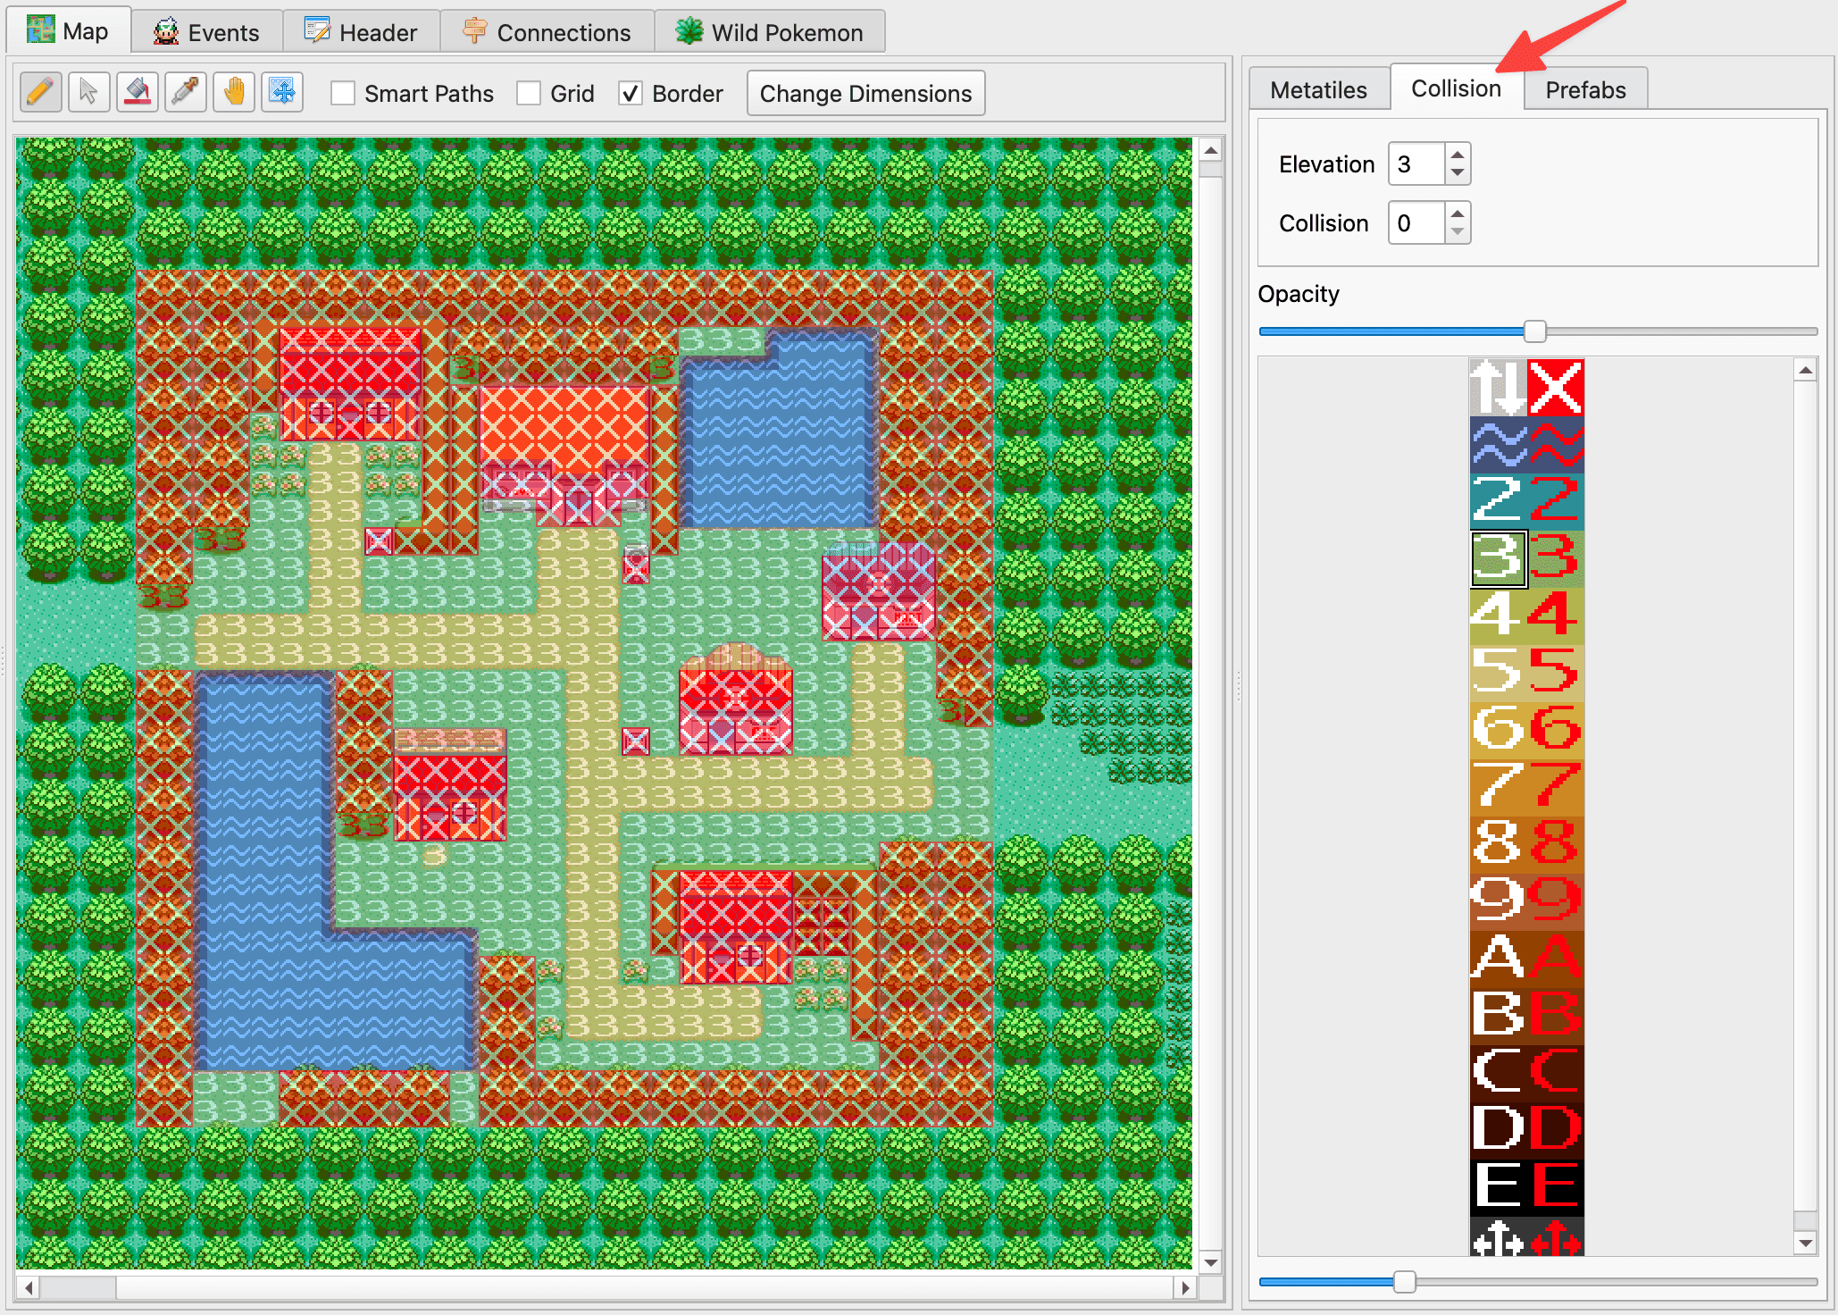
Task: Choose the Move hand tool
Action: (x=233, y=91)
